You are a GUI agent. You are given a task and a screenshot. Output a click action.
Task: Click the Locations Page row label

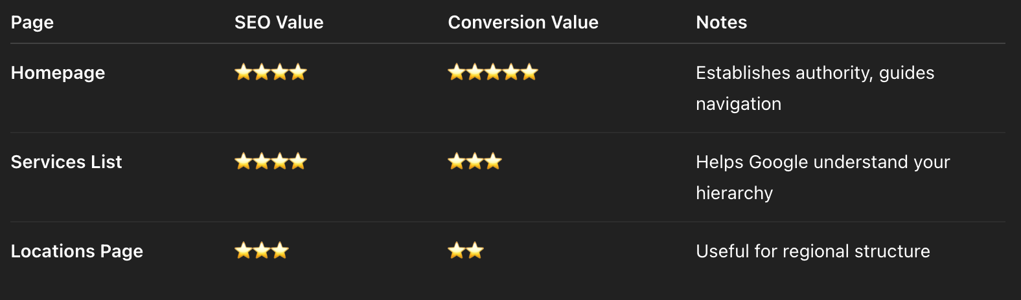pos(76,252)
